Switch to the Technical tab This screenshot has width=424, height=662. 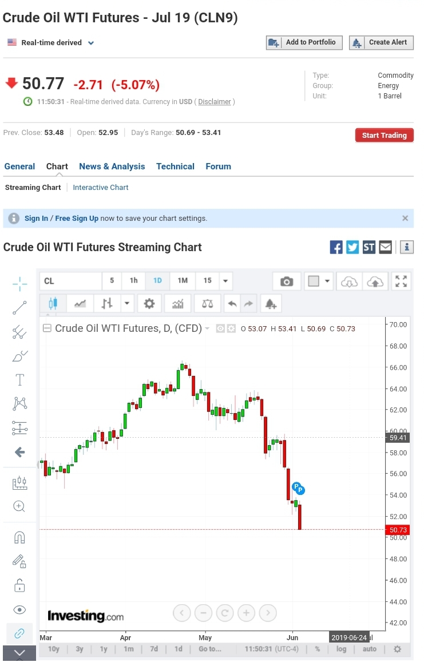[175, 167]
